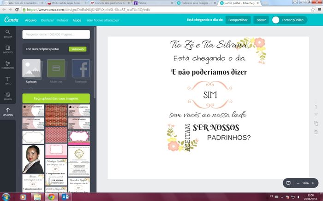Screen dimensions: 323x201
Task: Open Outlook from the taskbar
Action: pyautogui.click(x=66, y=197)
